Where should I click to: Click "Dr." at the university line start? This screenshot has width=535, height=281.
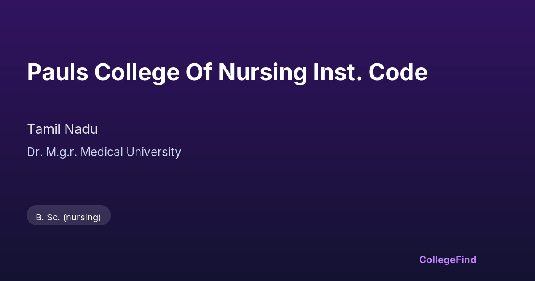[x=34, y=152]
